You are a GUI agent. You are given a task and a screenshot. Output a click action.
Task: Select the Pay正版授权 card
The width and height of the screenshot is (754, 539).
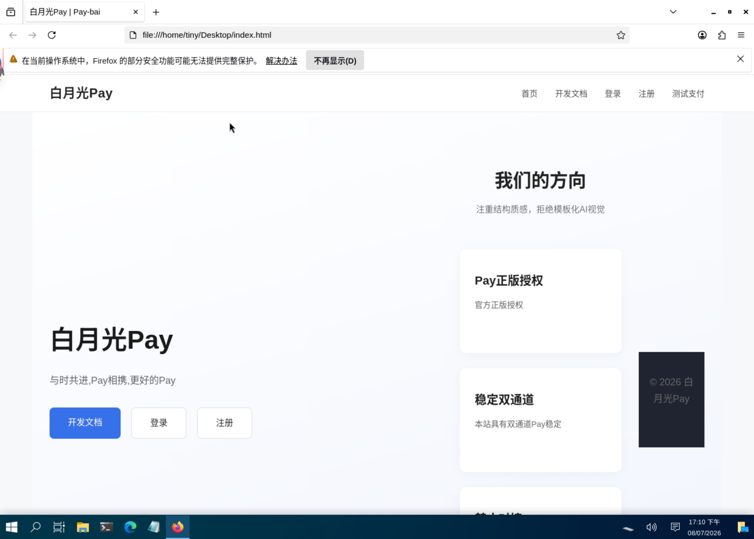(x=540, y=301)
